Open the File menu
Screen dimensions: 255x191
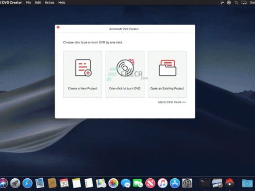[x=28, y=3]
